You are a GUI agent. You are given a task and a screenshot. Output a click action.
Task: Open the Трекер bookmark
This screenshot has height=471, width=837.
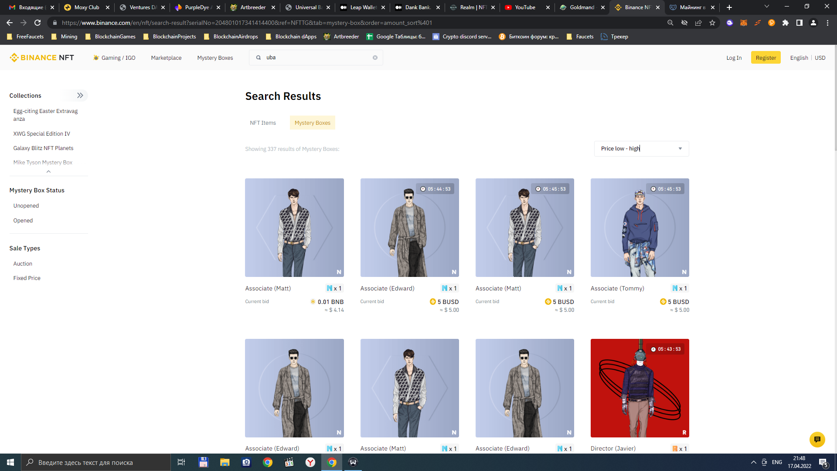(x=614, y=37)
